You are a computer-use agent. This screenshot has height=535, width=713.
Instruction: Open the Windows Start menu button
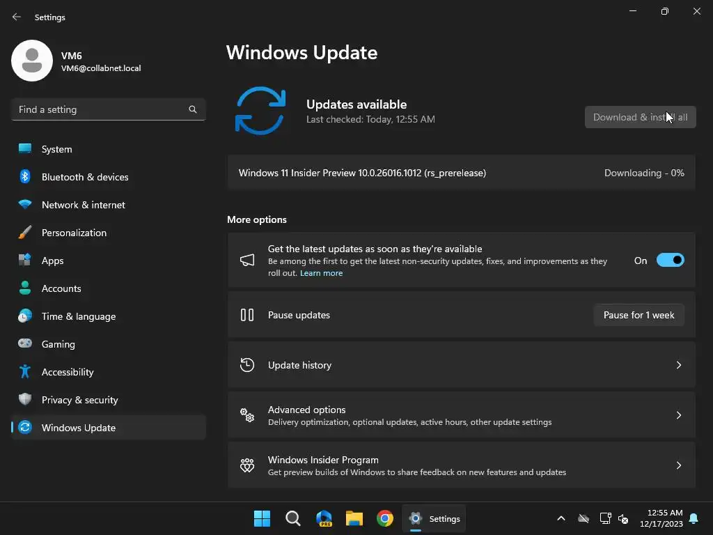coord(262,518)
